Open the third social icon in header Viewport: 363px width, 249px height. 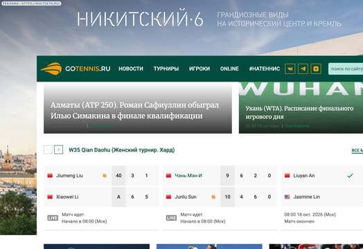click(x=316, y=68)
